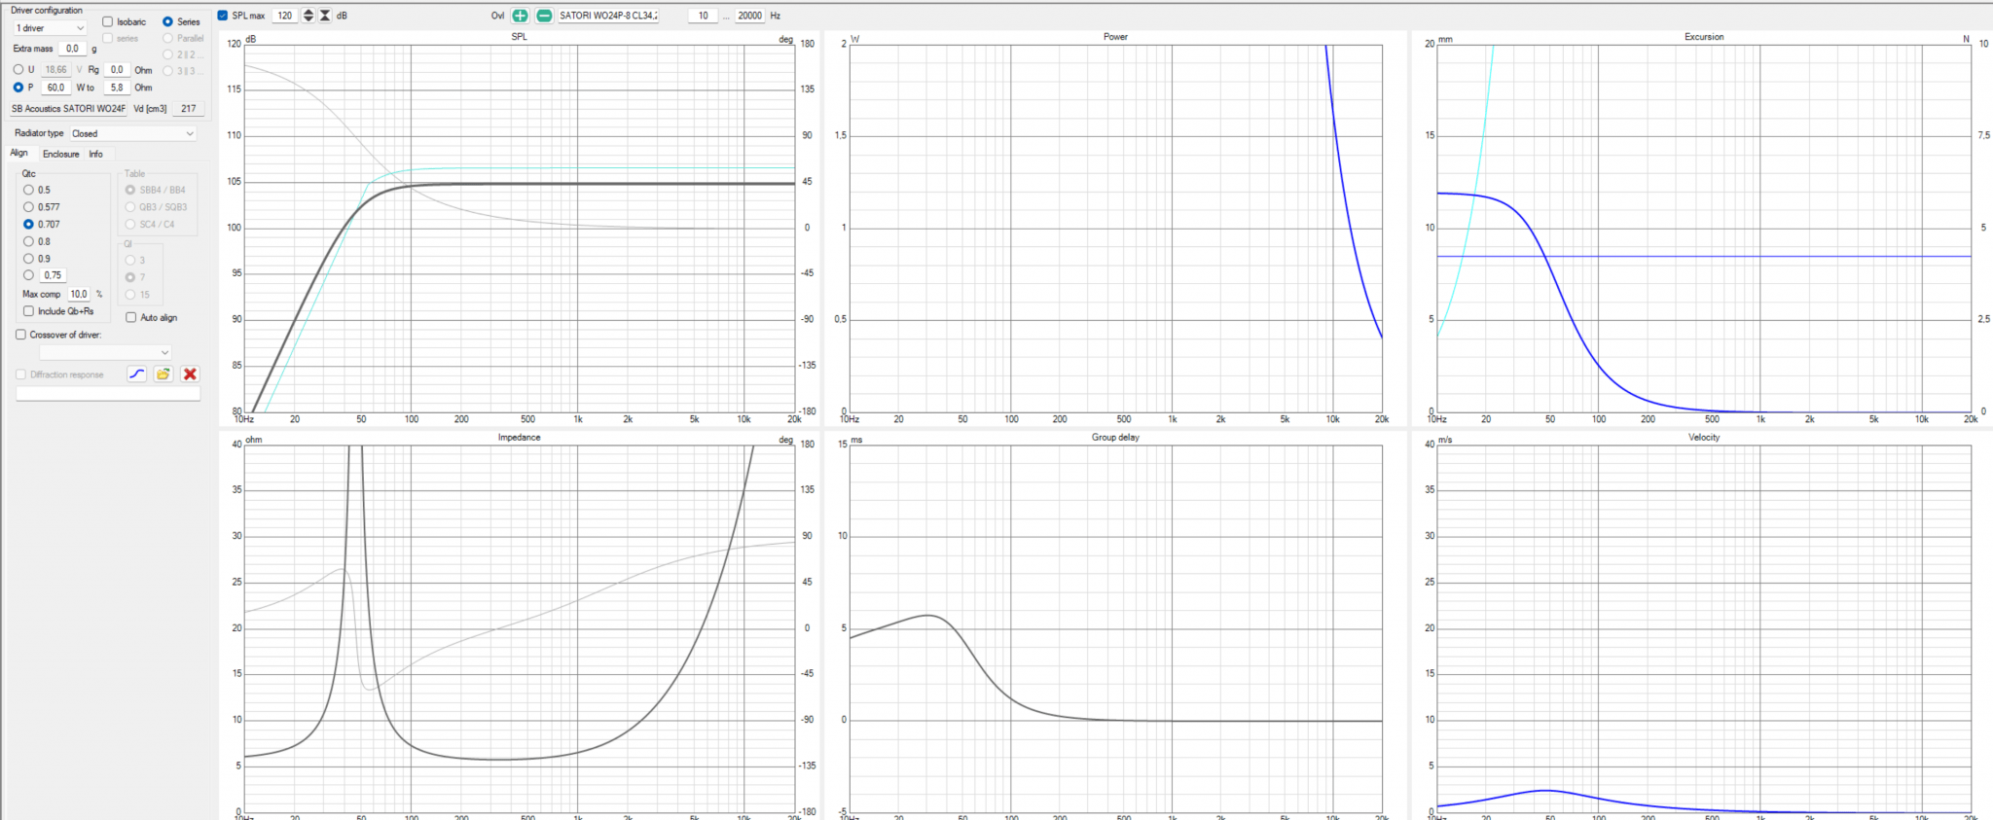The height and width of the screenshot is (820, 1993).
Task: Edit the start frequency field showing 10
Action: pos(704,16)
